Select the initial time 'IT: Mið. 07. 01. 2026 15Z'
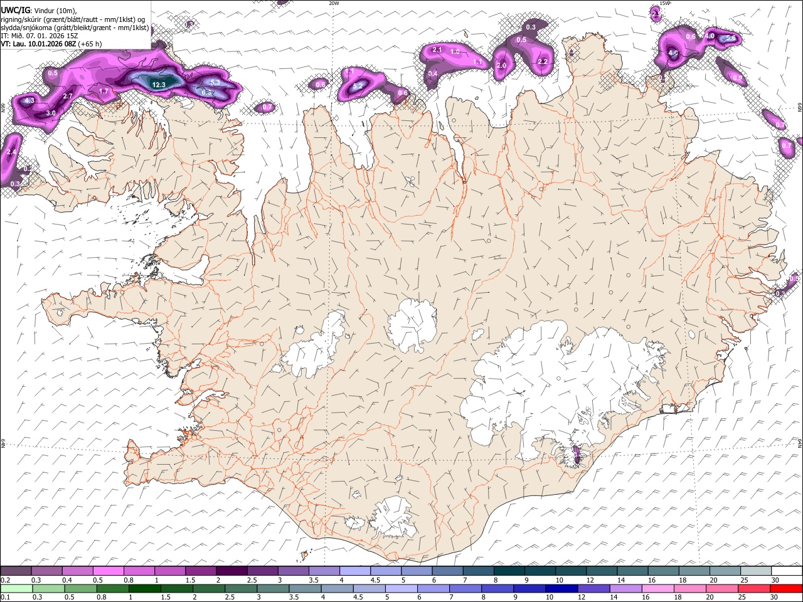 pos(39,36)
